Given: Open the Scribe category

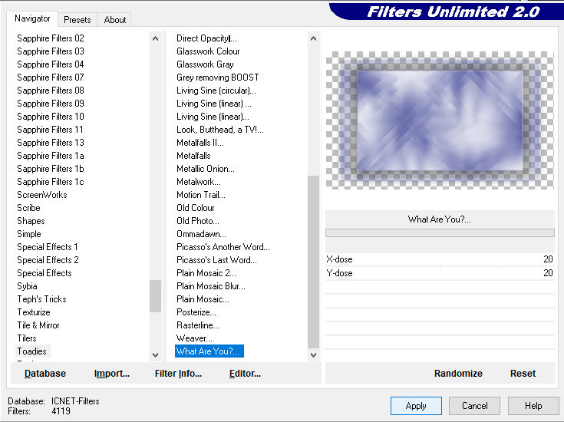Looking at the screenshot, I should click(28, 208).
